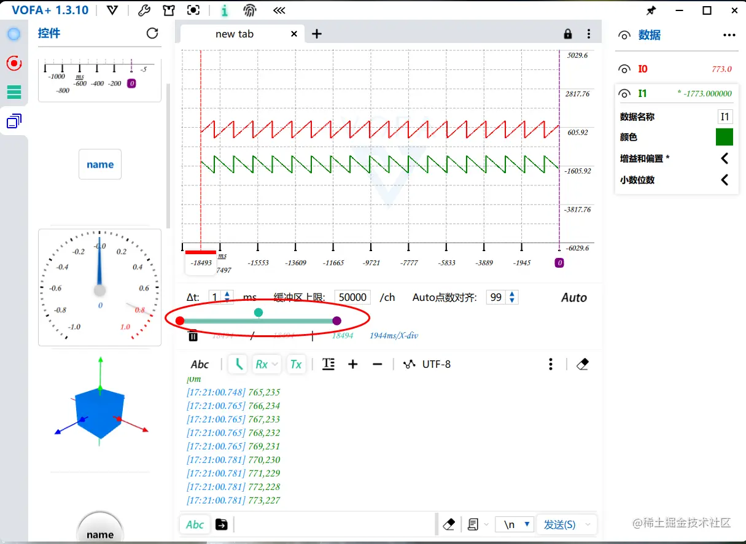Viewport: 746px width, 544px height.
Task: Click the Δt spinner arrows
Action: click(x=228, y=297)
